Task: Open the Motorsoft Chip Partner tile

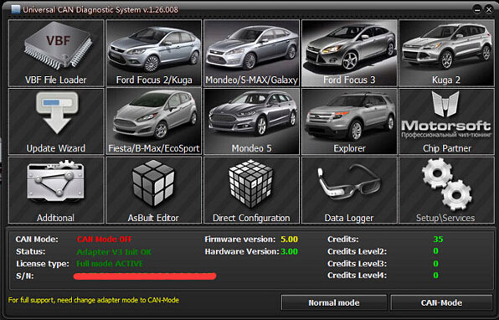Action: point(446,121)
